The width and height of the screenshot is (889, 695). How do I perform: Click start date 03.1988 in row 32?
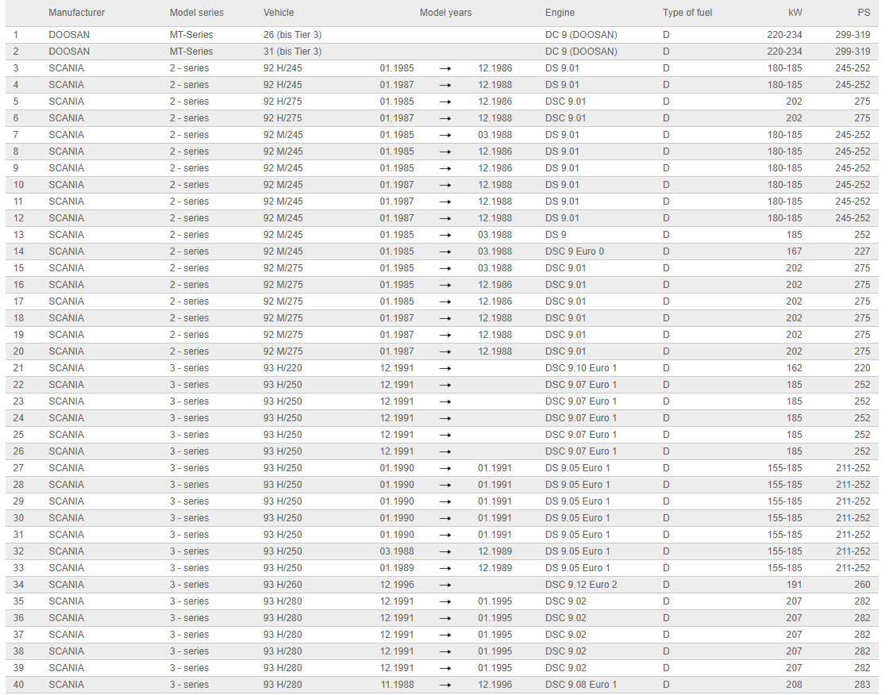pyautogui.click(x=397, y=551)
